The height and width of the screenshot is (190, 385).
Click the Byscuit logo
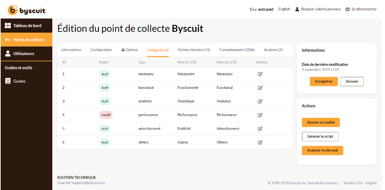click(x=27, y=10)
